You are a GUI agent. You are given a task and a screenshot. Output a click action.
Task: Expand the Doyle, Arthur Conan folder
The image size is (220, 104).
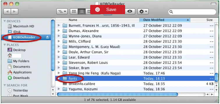tap(59, 52)
